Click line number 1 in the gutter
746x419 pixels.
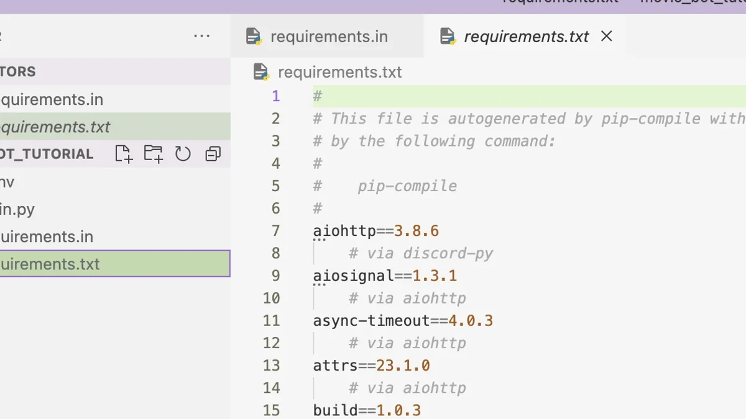(x=276, y=97)
